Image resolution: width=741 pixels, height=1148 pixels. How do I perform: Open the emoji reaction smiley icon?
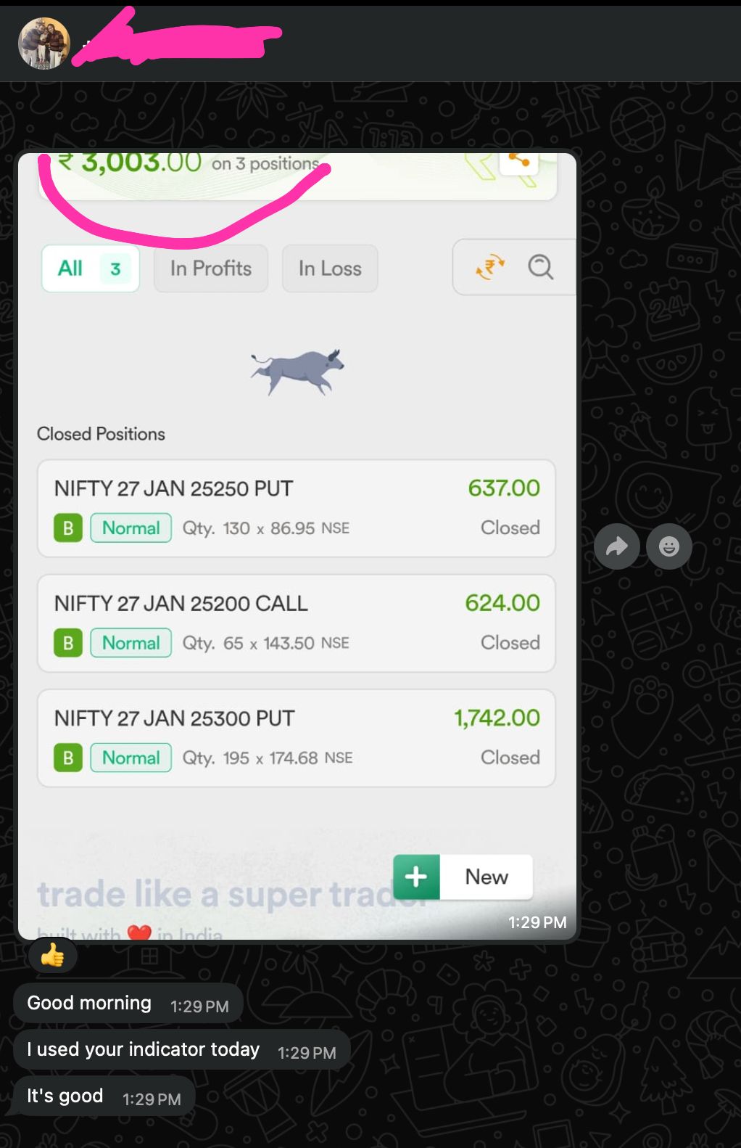click(x=668, y=546)
